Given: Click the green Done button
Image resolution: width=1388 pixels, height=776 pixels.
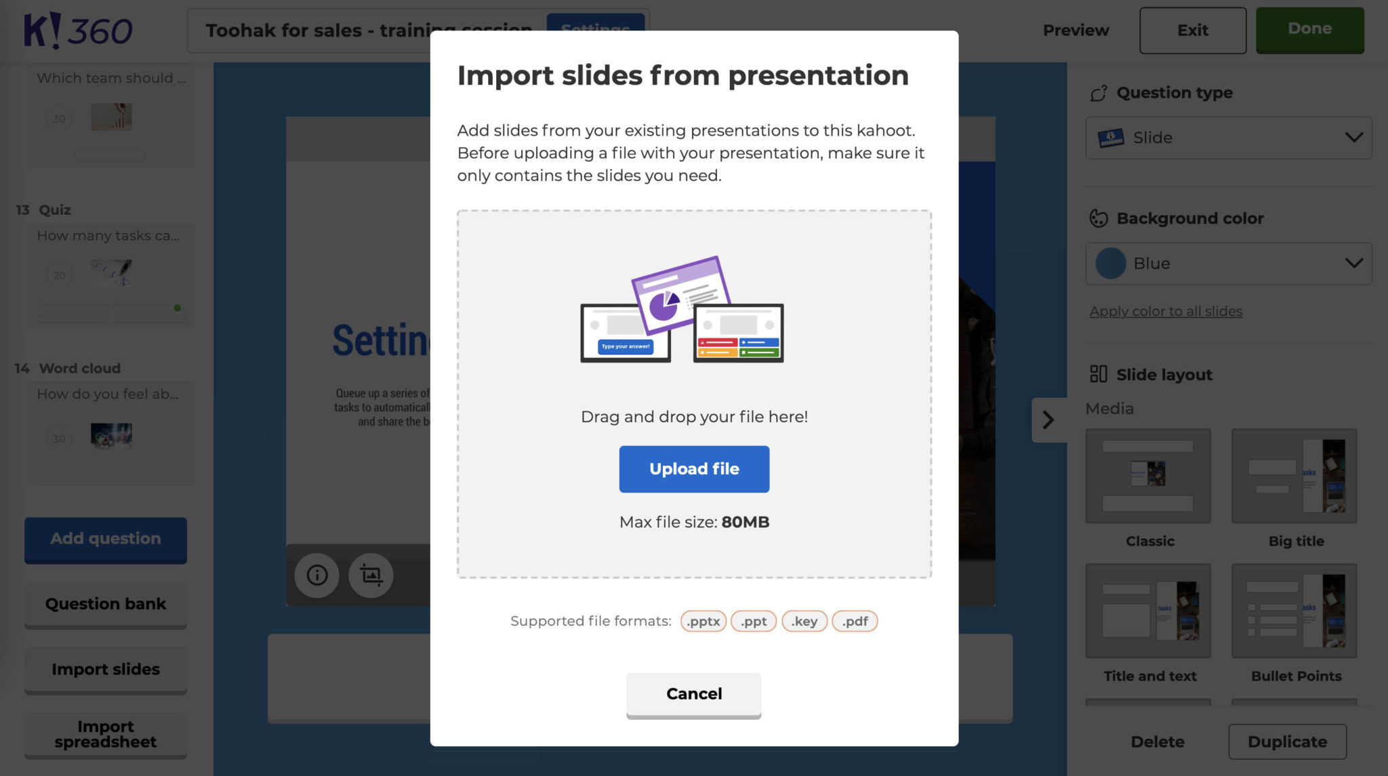Looking at the screenshot, I should 1309,28.
